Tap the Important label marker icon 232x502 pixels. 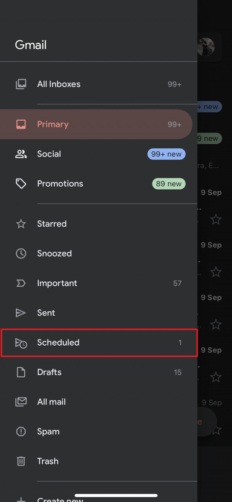pyautogui.click(x=21, y=283)
